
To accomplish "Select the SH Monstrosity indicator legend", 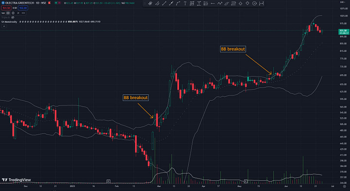I will coord(9,22).
